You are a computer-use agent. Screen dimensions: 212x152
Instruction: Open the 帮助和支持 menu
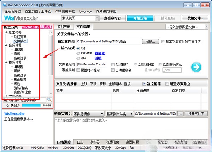pyautogui.click(x=106, y=11)
